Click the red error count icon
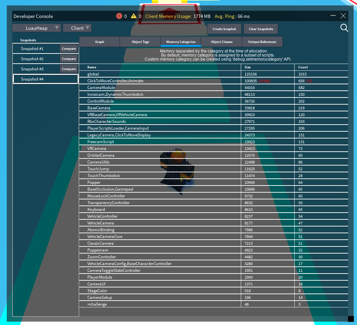357x325 pixels. pos(119,16)
